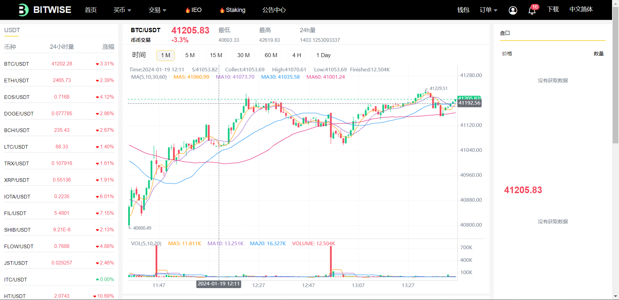Click the 涨幅 column header

108,47
